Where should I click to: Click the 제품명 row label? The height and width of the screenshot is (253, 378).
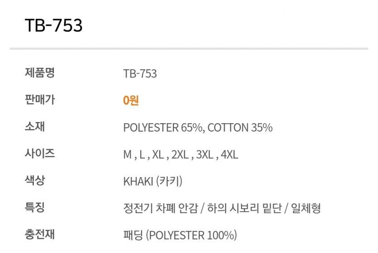point(39,72)
